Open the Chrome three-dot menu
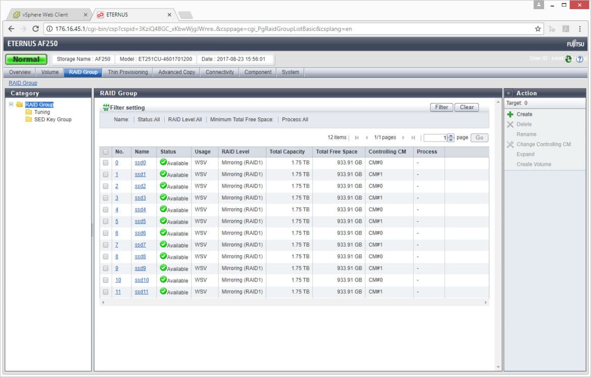591x377 pixels. [x=580, y=29]
